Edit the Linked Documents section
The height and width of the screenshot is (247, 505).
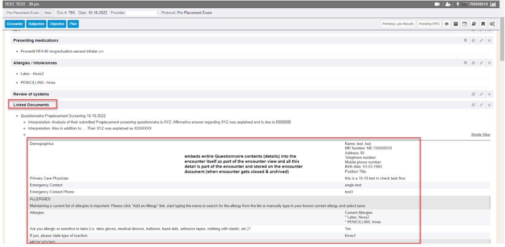pyautogui.click(x=481, y=105)
